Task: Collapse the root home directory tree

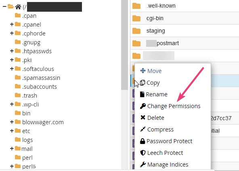Action: point(4,6)
